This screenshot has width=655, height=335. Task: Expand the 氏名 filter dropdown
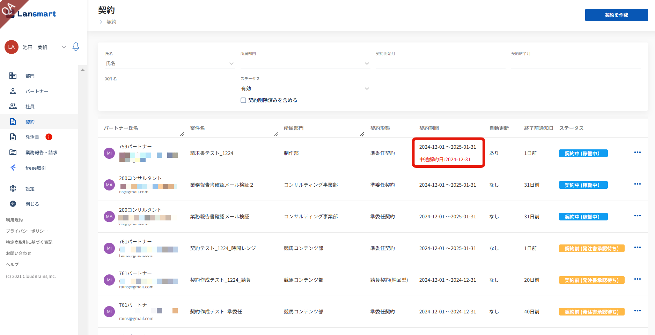pyautogui.click(x=231, y=63)
